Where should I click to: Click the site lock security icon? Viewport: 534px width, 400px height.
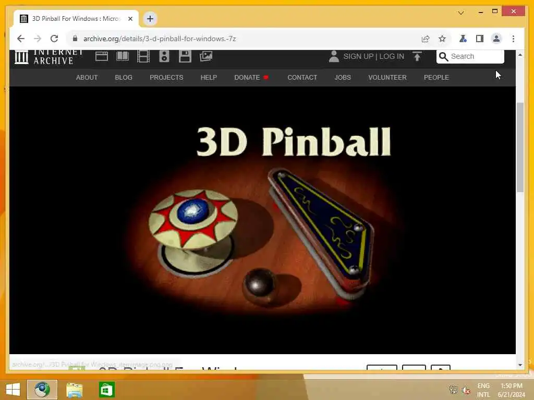pos(75,39)
